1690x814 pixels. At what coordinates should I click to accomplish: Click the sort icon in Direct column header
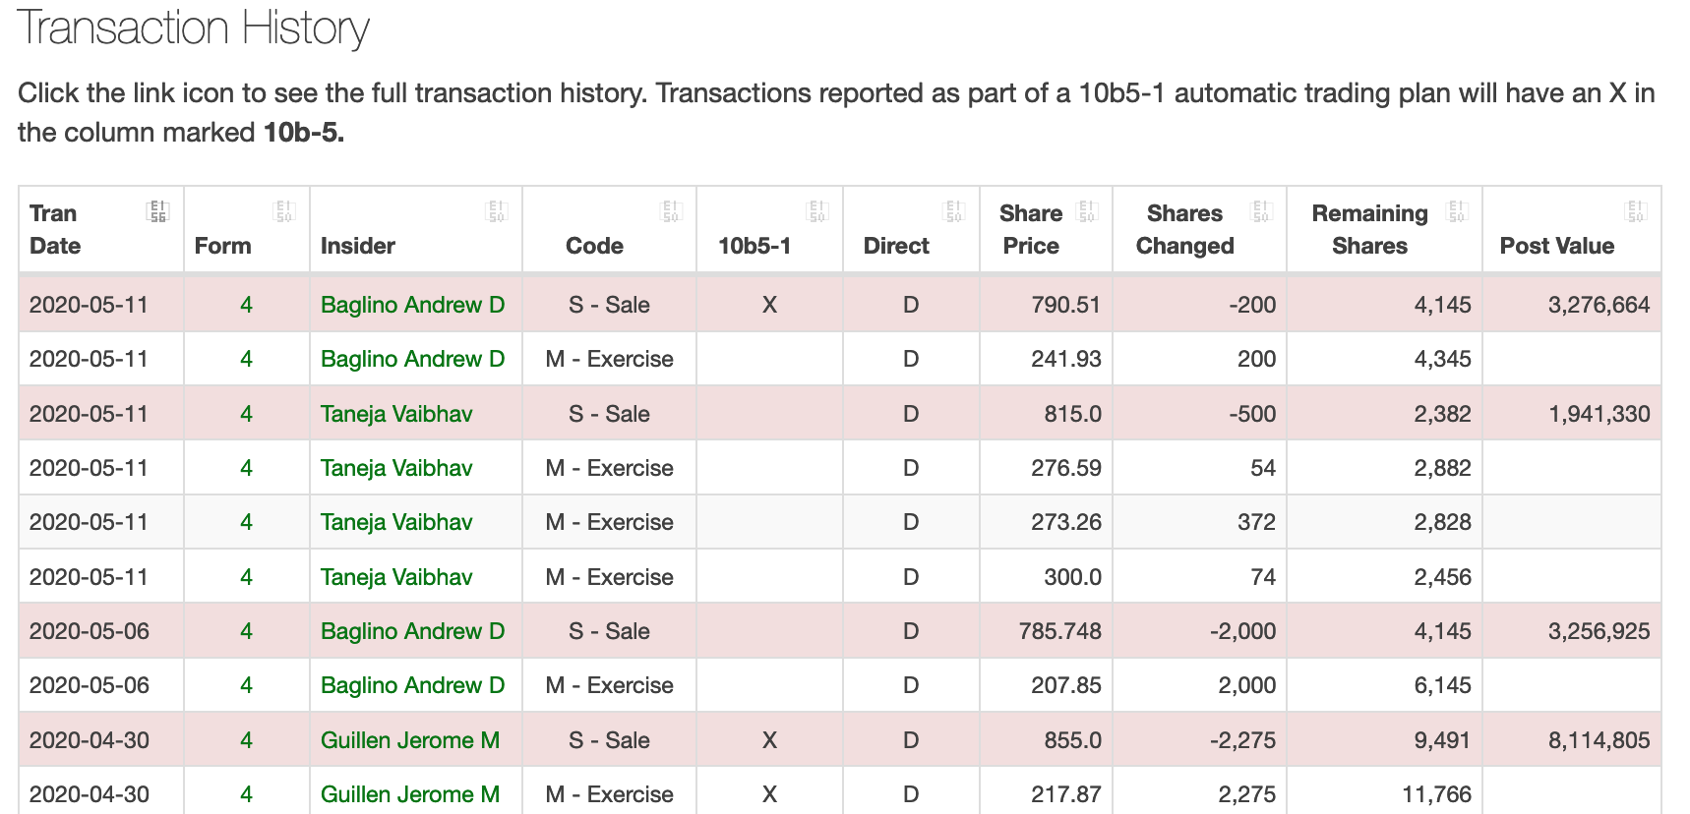954,210
